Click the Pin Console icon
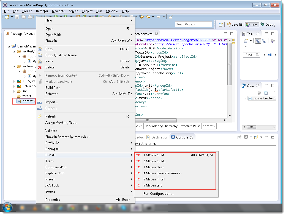 click(x=239, y=137)
